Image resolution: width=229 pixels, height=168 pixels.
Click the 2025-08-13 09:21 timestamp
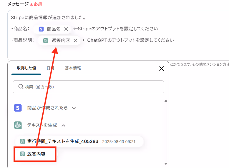[119, 142]
